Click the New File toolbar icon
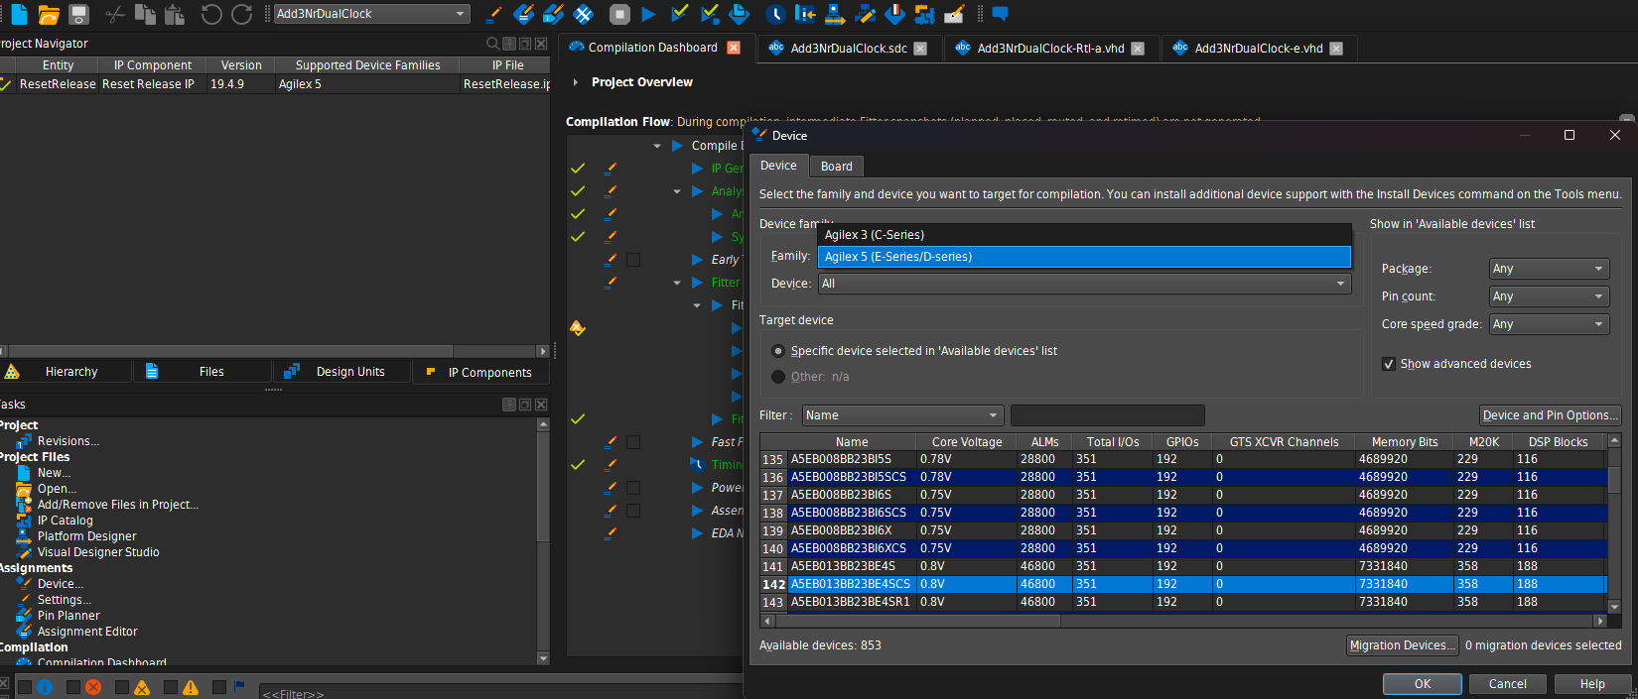1638x699 pixels. click(19, 14)
